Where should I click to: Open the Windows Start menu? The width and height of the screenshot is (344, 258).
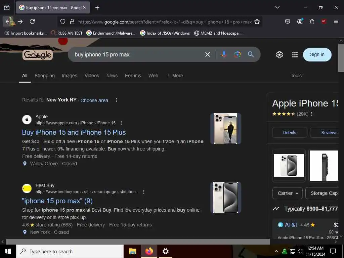pyautogui.click(x=8, y=251)
